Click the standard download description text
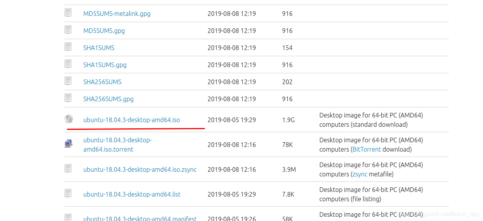Viewport: 483px width, 221px height. pos(371,120)
